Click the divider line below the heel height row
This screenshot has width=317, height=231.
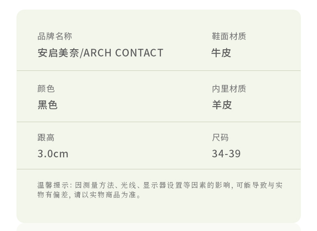(x=158, y=169)
